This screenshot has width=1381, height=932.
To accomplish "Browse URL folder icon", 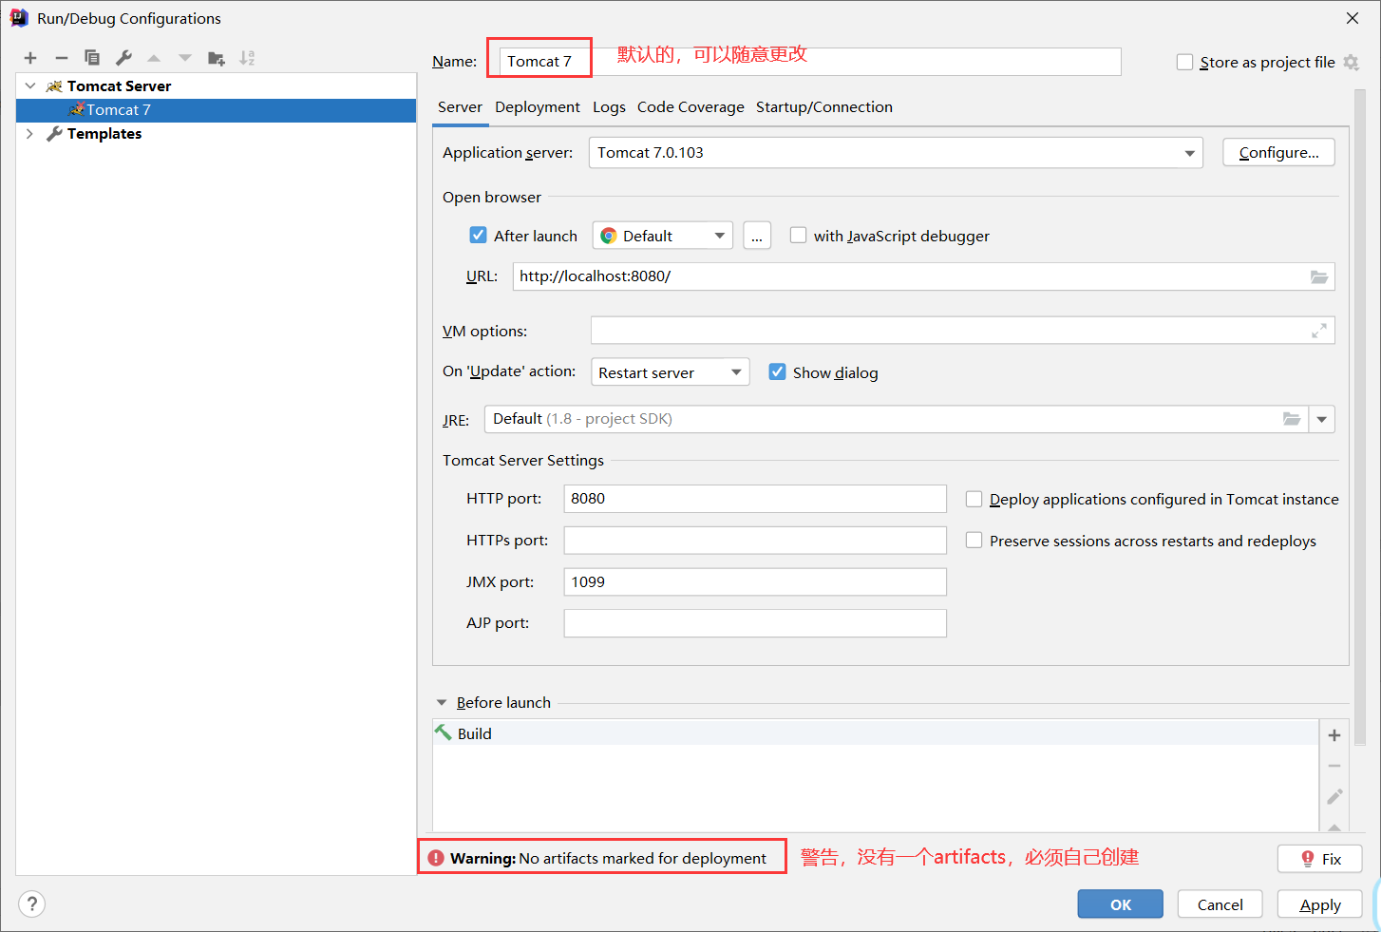I will click(x=1319, y=276).
